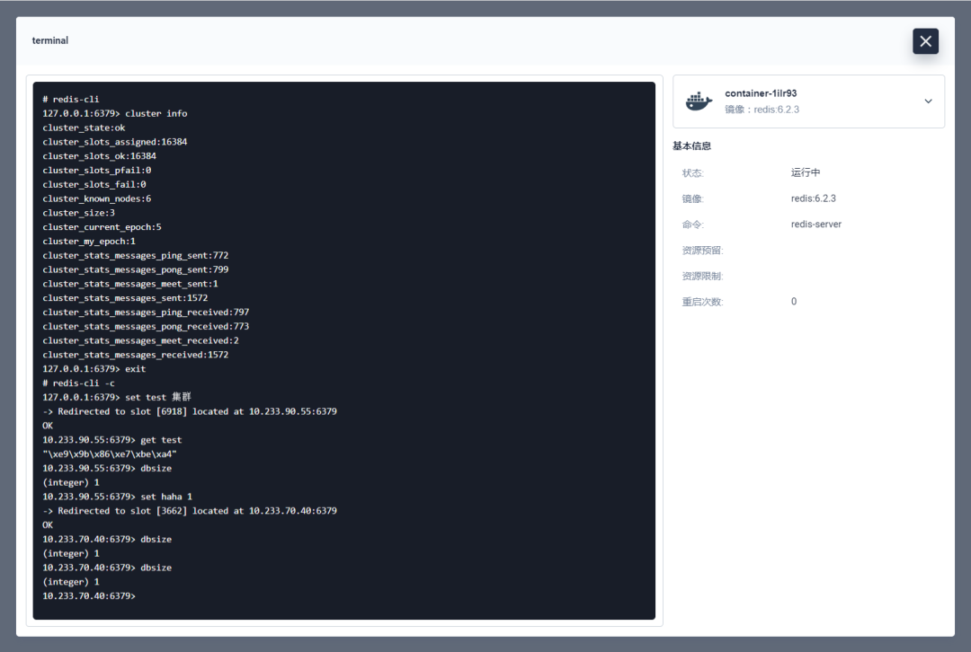This screenshot has height=652, width=971.
Task: Click the cluster_known_nodes:6 line
Action: point(96,198)
